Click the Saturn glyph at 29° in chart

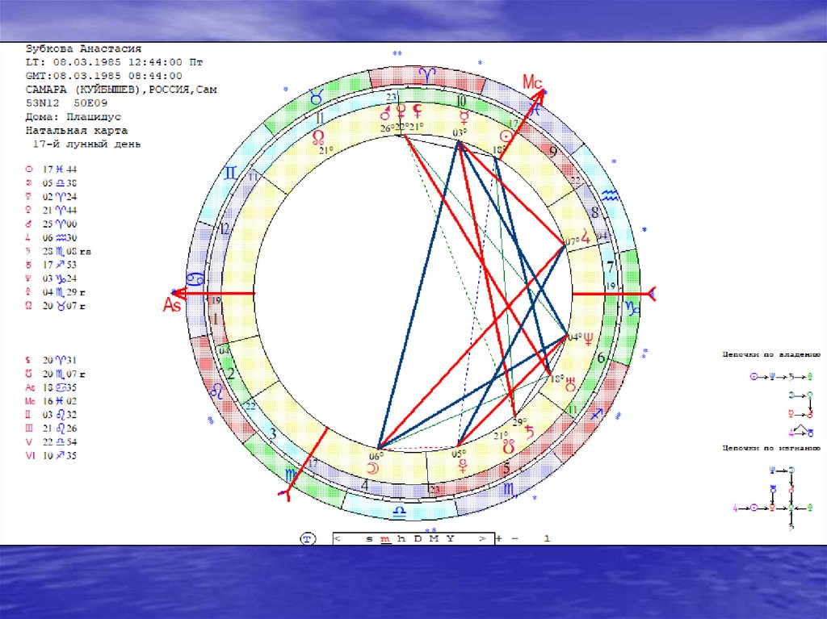coord(530,432)
